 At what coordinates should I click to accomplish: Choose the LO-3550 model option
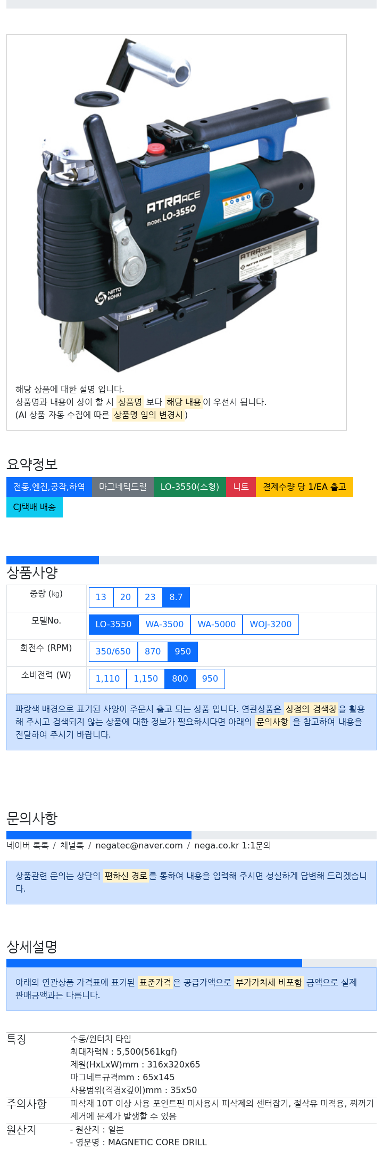tap(113, 625)
